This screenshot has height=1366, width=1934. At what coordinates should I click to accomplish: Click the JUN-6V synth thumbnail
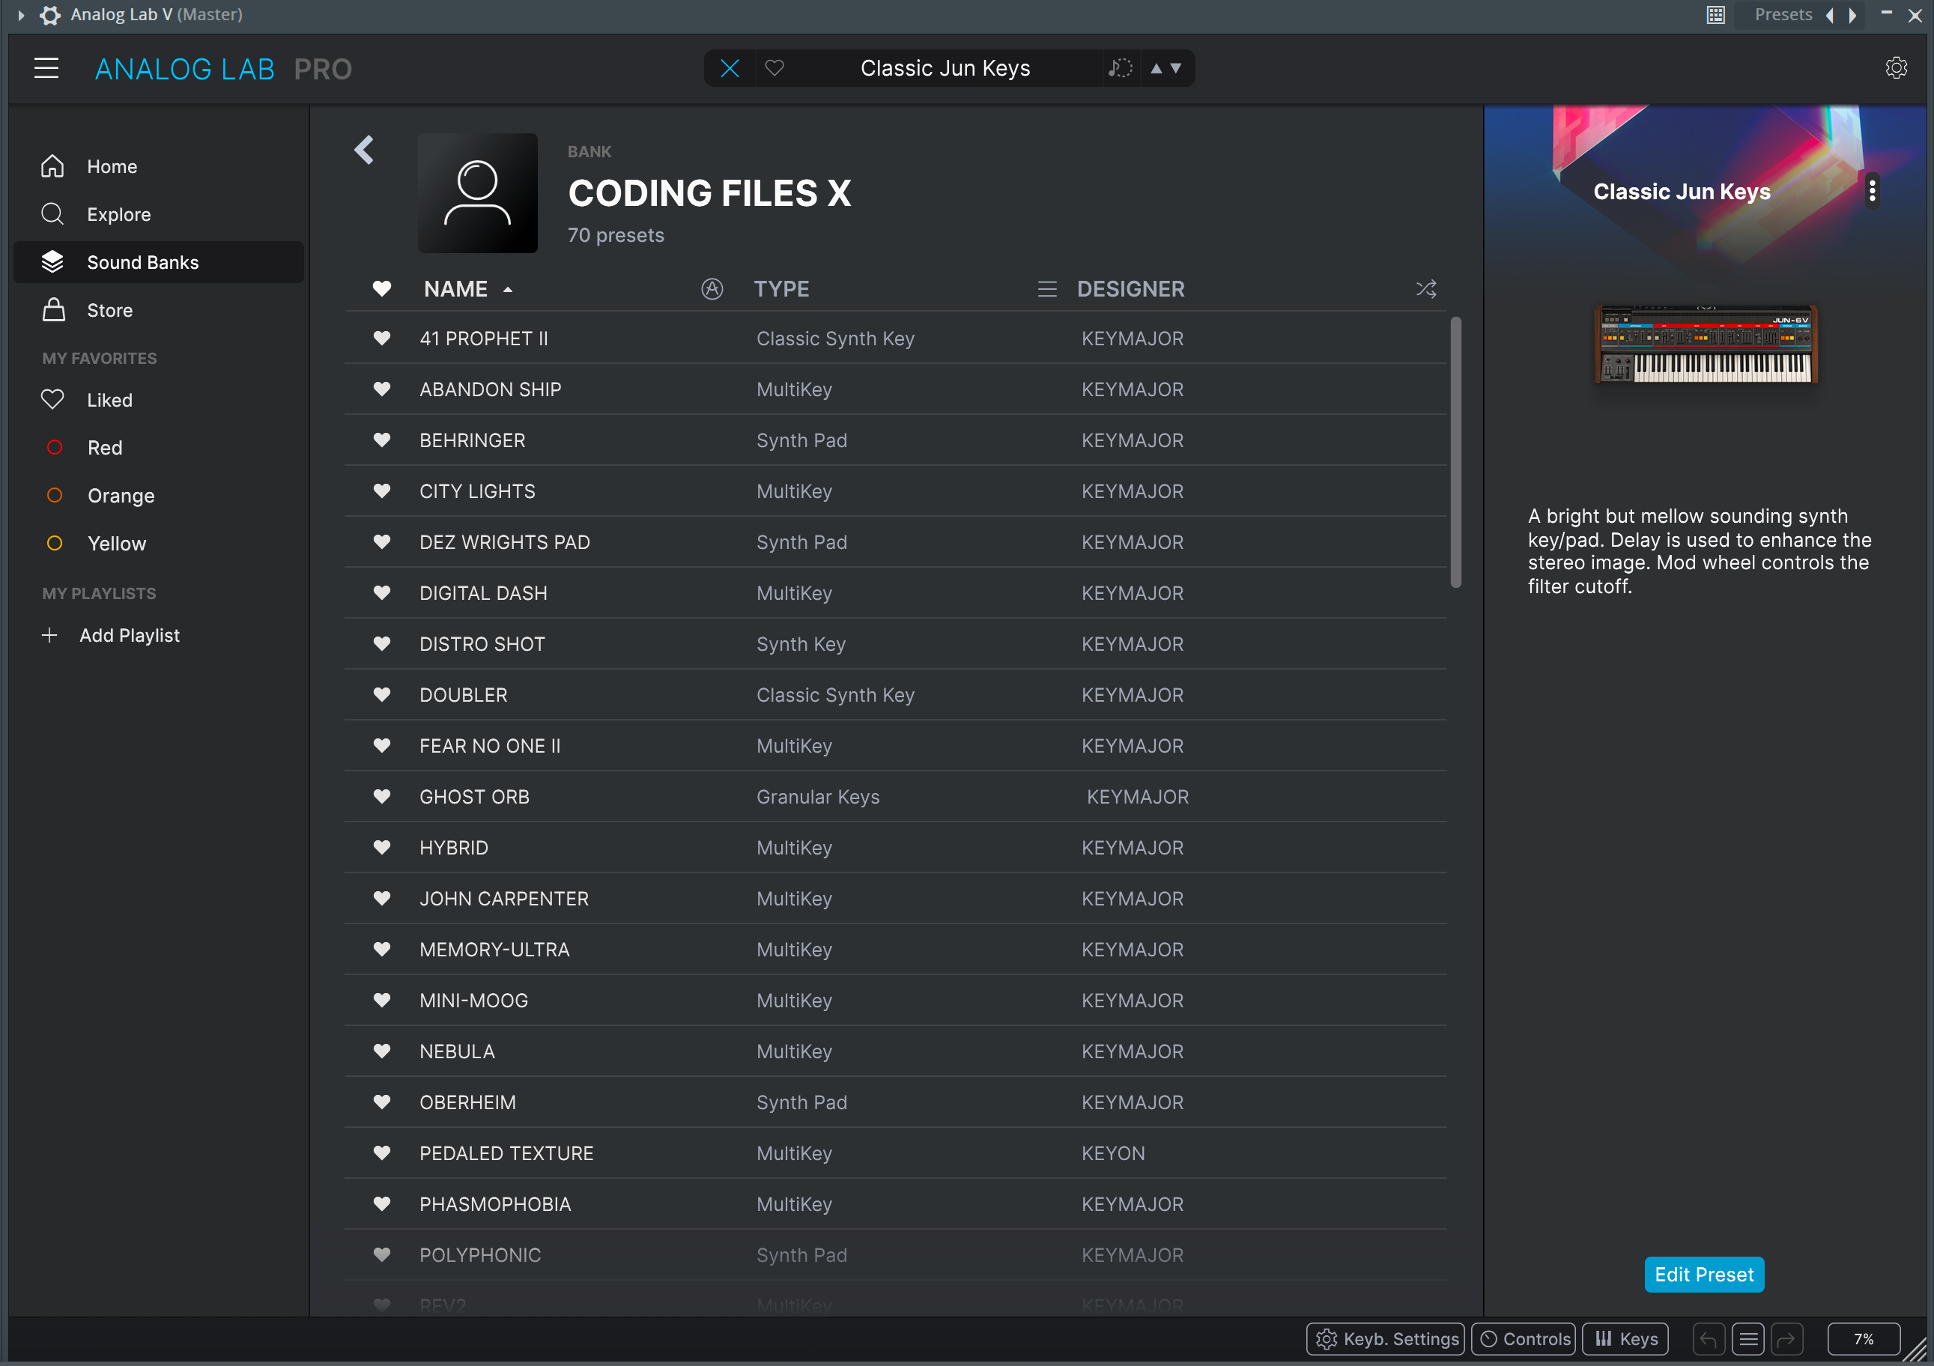click(x=1706, y=344)
